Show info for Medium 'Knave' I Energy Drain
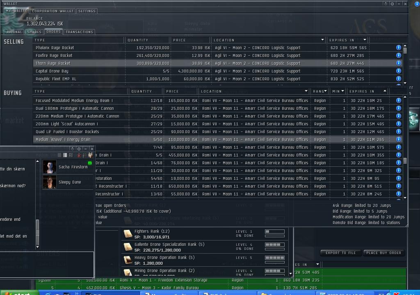Image resolution: width=420 pixels, height=295 pixels. [x=399, y=139]
